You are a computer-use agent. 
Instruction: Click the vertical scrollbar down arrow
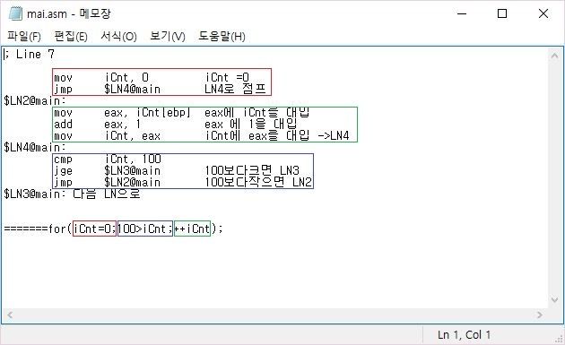click(554, 299)
